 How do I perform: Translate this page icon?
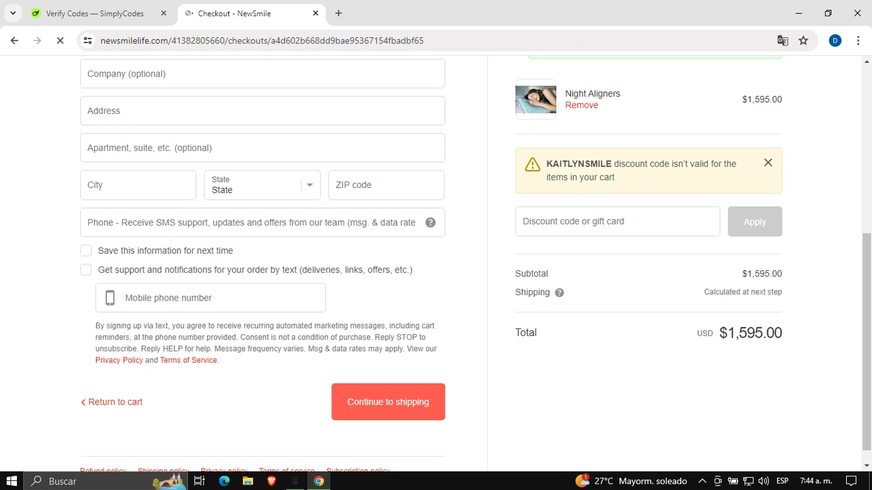click(782, 41)
